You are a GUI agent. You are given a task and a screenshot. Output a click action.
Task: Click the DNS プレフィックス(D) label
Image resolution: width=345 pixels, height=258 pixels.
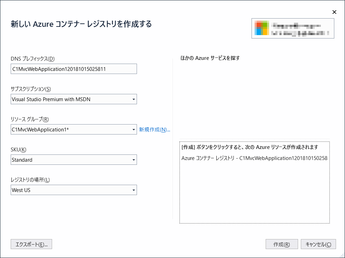[x=32, y=59]
